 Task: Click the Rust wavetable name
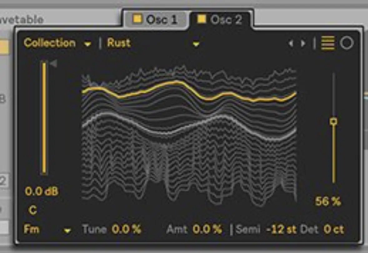pos(119,43)
